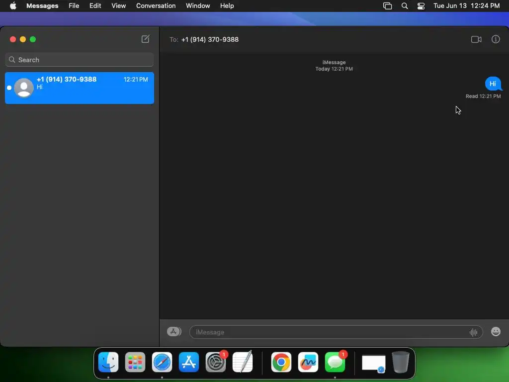The image size is (509, 382).
Task: Open Control Center in menu bar
Action: [x=421, y=6]
